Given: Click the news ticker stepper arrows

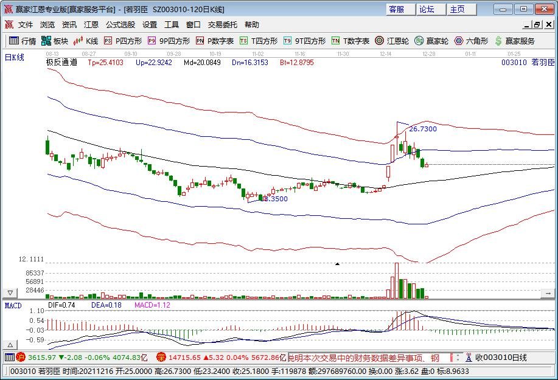Looking at the screenshot, I should point(458,358).
